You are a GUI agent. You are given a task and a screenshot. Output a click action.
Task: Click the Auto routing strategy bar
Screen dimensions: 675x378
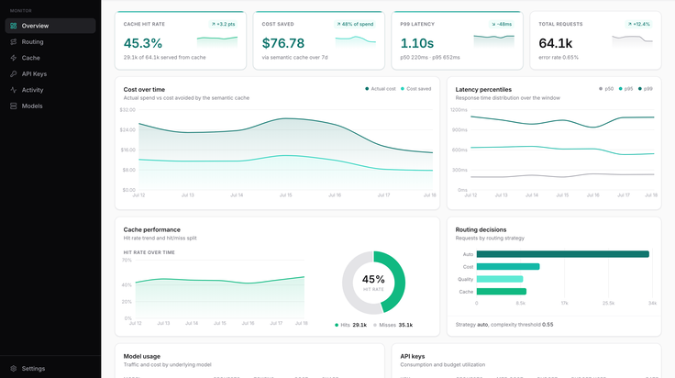coord(562,254)
